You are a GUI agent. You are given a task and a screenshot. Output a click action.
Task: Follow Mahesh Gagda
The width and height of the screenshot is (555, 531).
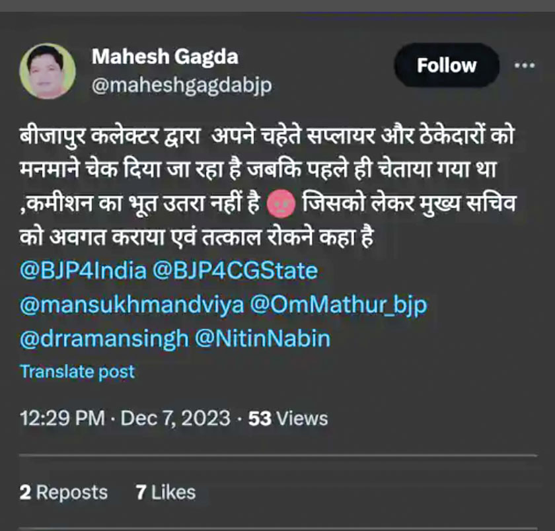[446, 65]
